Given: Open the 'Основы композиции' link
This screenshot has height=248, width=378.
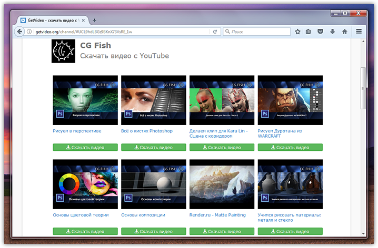Looking at the screenshot, I should tap(143, 215).
